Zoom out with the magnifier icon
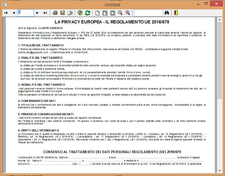 pyautogui.click(x=120, y=13)
